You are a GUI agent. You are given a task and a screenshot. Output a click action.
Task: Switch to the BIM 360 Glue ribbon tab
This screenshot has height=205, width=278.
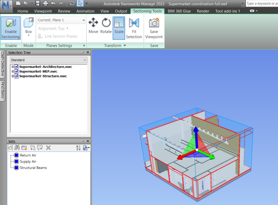tap(179, 11)
